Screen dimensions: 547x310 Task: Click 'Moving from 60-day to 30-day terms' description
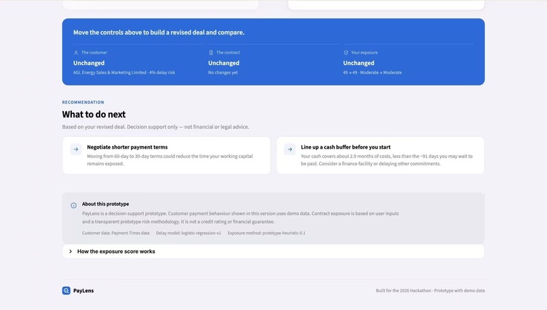[170, 159]
